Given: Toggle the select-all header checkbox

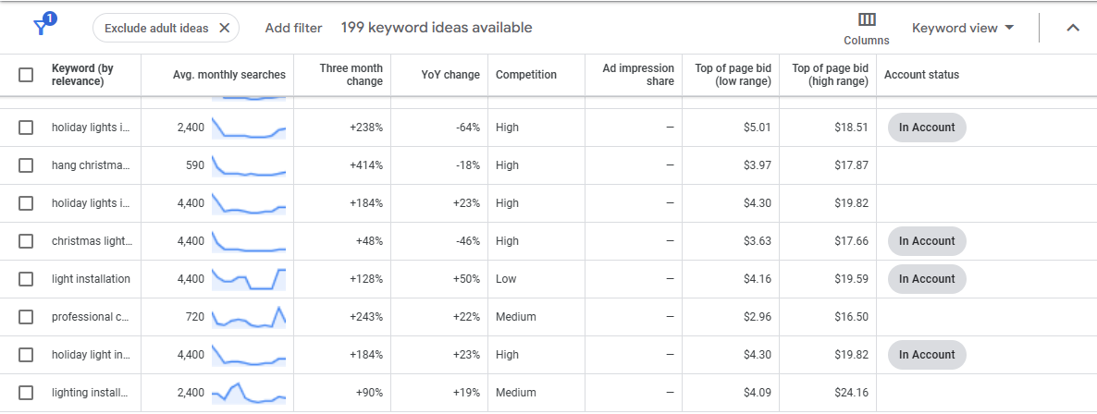Looking at the screenshot, I should click(x=26, y=75).
